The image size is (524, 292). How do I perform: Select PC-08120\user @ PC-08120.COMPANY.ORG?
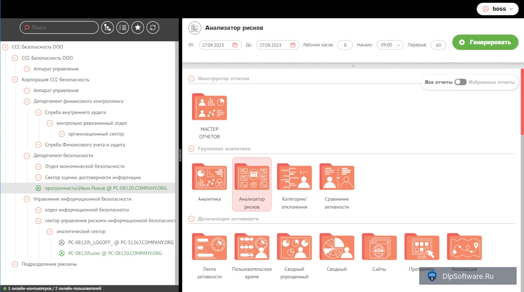tap(115, 253)
